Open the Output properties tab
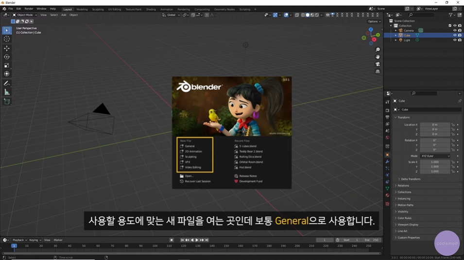Viewport: 464px width, 260px height. pyautogui.click(x=387, y=117)
